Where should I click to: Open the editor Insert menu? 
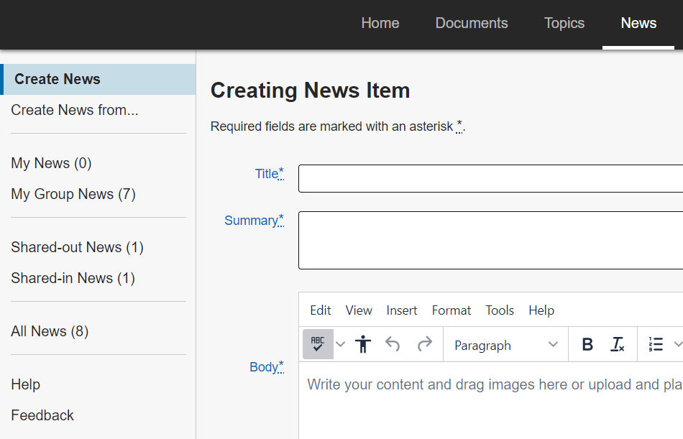click(402, 310)
